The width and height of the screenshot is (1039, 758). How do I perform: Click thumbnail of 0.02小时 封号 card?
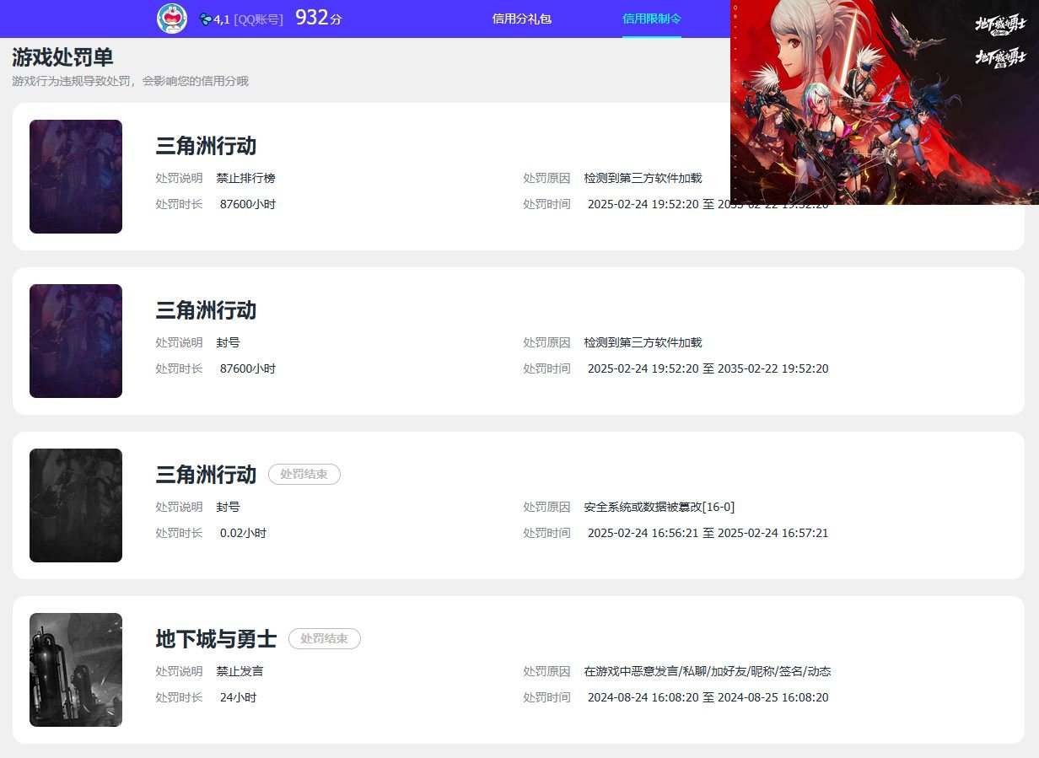76,505
